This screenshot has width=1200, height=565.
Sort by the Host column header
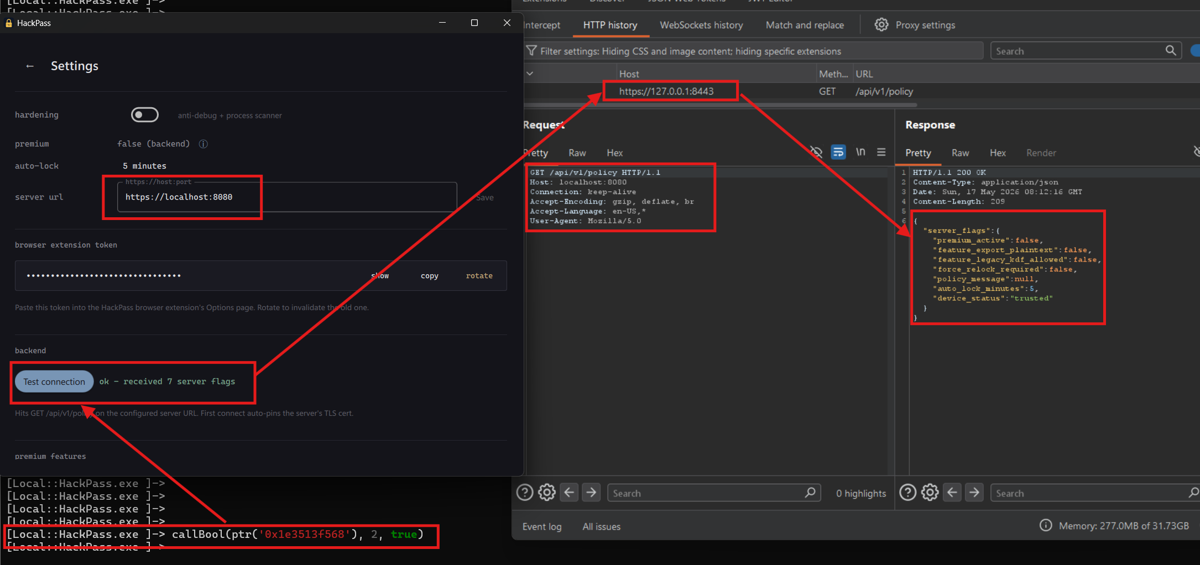coord(629,74)
